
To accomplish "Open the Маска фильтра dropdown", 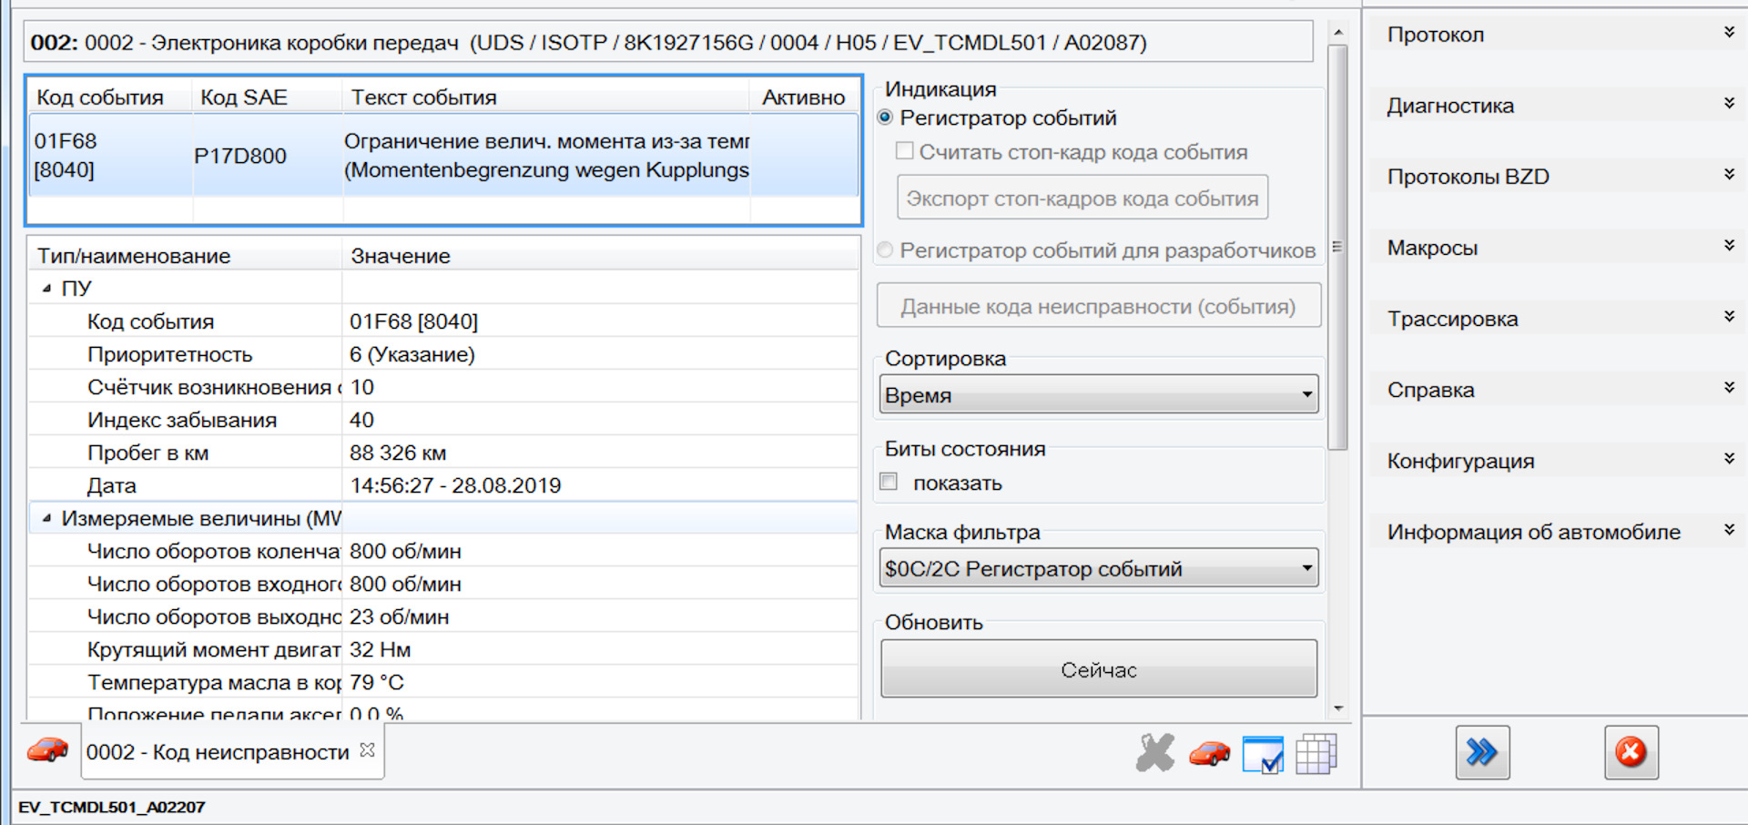I will (x=1099, y=568).
